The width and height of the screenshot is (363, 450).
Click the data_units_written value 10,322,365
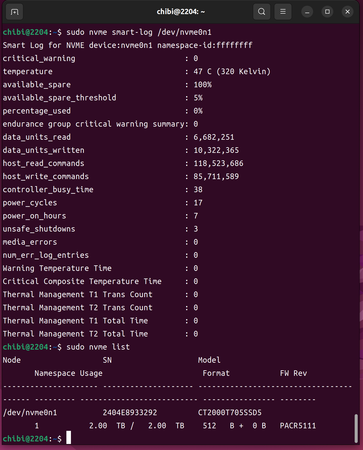216,150
